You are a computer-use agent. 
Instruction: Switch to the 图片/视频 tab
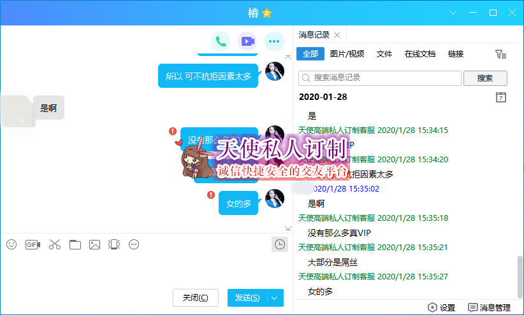tap(347, 54)
